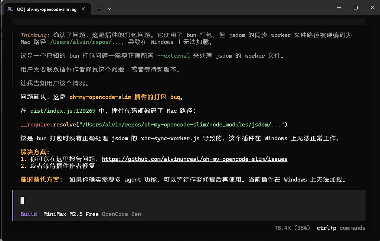Click the xhr-sync-worker.js explanation line
The height and width of the screenshot is (241, 380).
pos(180,138)
